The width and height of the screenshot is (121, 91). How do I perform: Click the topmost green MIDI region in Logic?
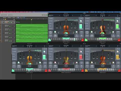coord(32,26)
